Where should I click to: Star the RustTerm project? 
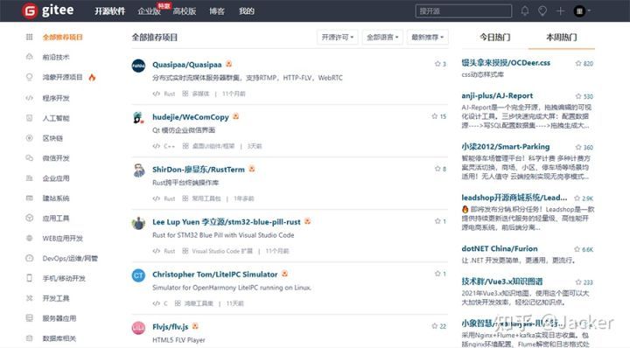click(x=437, y=169)
